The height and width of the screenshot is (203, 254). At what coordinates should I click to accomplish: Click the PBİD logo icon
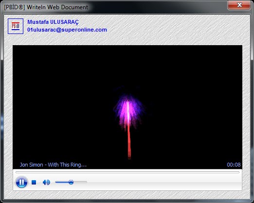16,26
